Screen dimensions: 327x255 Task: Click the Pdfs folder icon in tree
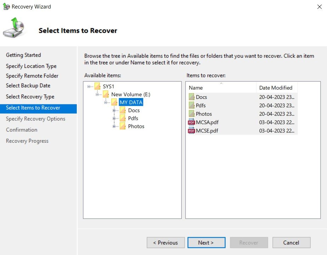pos(123,118)
